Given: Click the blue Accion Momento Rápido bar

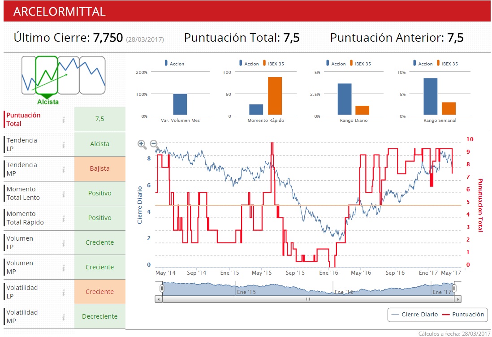Looking at the screenshot, I should pyautogui.click(x=256, y=109).
